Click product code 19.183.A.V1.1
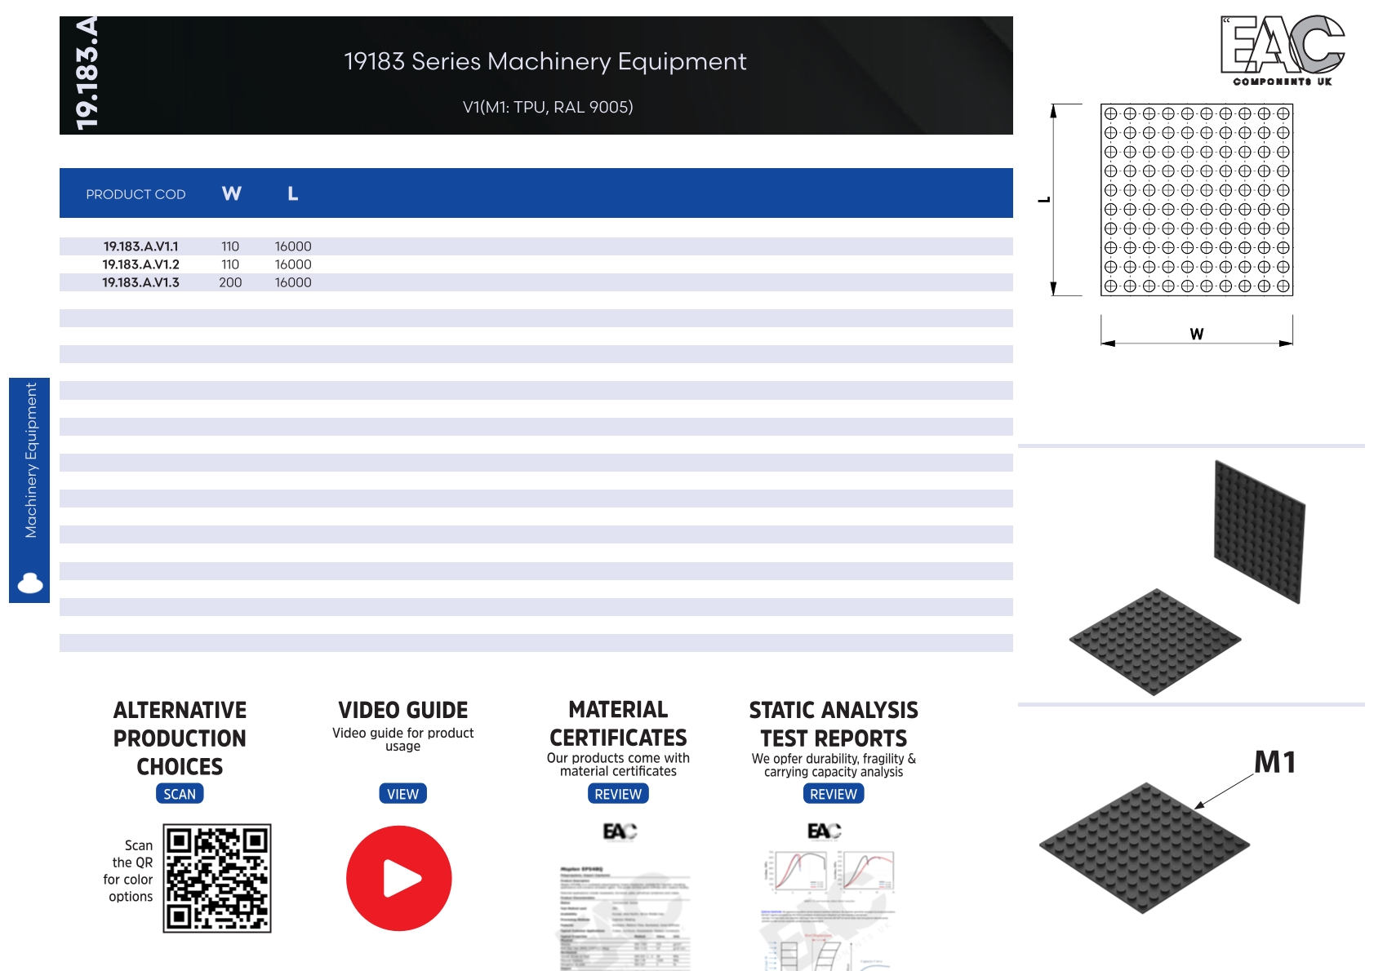This screenshot has width=1374, height=971. (140, 246)
